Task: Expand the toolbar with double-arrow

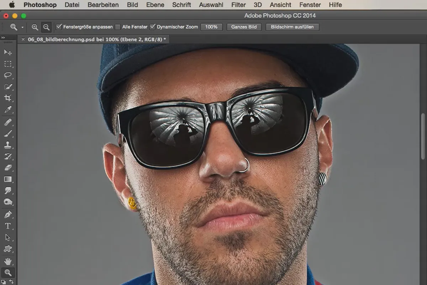Action: click(3, 38)
